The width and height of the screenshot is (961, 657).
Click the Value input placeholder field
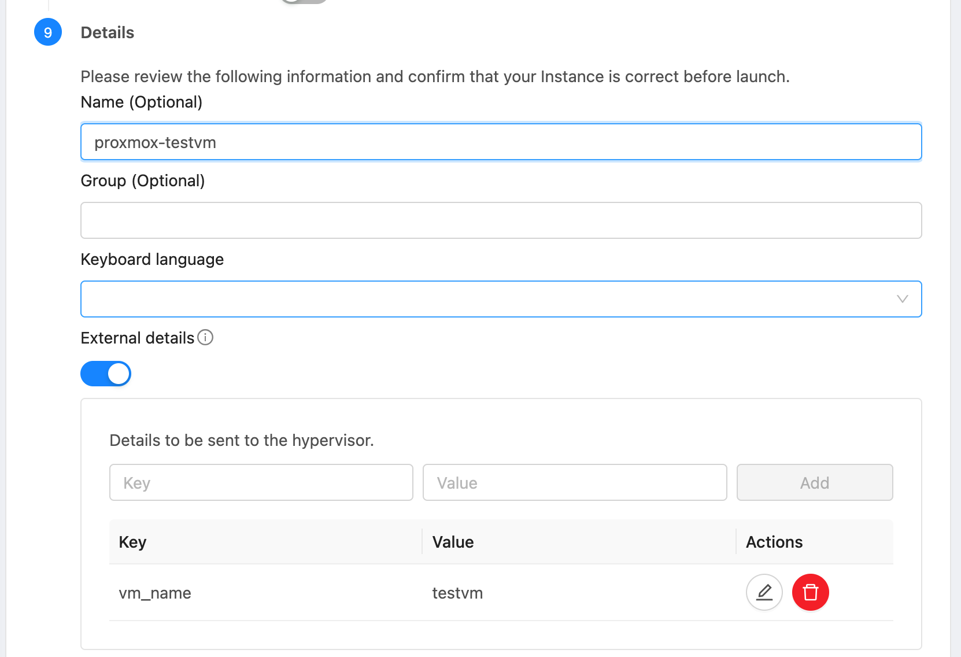coord(574,482)
